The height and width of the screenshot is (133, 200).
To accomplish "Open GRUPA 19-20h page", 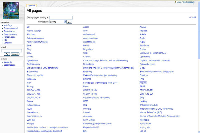I will click(x=146, y=94).
